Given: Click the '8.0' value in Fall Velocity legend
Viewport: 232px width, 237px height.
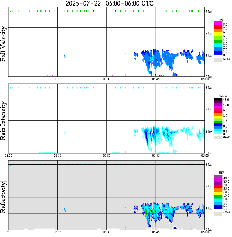Looking at the screenshot, I should coord(225,25).
